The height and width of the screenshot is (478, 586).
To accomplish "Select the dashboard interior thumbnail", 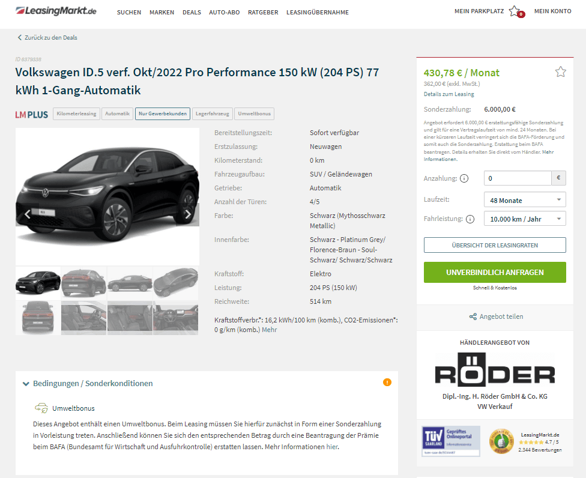I will (176, 318).
